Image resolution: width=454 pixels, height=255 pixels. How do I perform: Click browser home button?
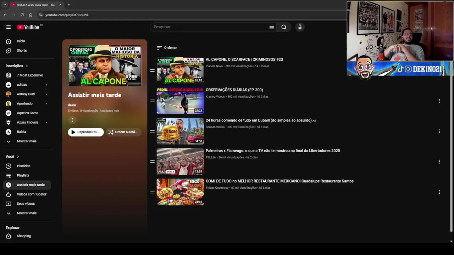(31, 15)
